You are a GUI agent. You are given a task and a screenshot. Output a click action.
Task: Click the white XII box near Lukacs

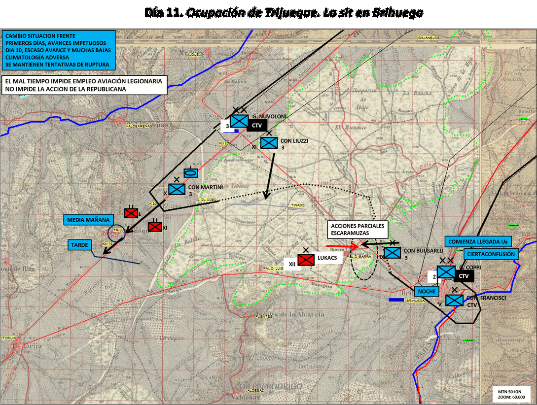click(292, 264)
